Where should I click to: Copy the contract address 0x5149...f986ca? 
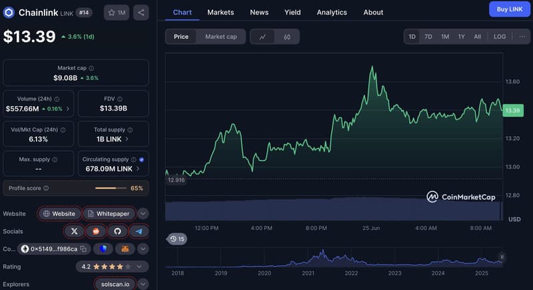(x=84, y=249)
